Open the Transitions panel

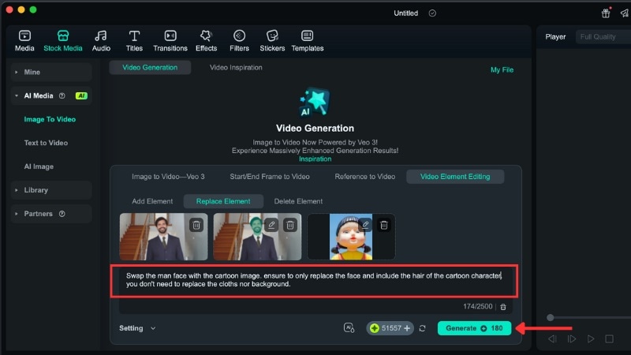pyautogui.click(x=170, y=41)
